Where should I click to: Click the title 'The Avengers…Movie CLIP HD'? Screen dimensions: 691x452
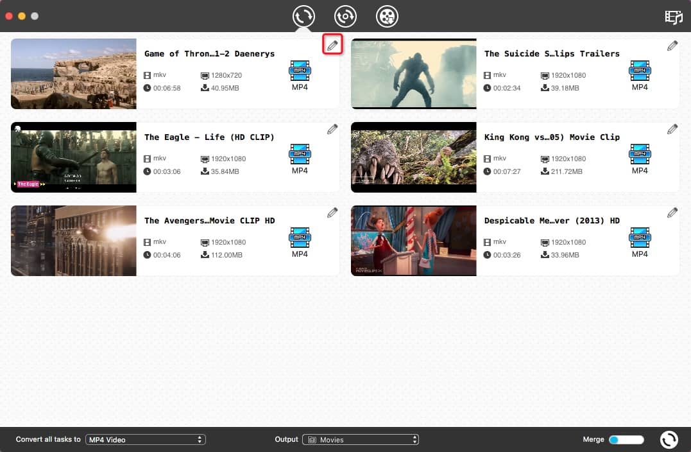point(209,220)
